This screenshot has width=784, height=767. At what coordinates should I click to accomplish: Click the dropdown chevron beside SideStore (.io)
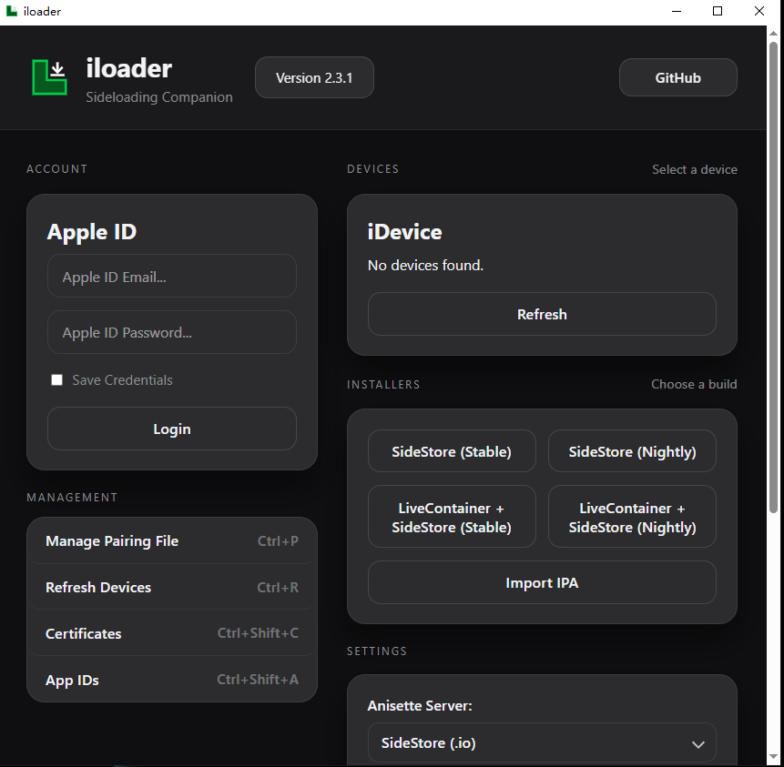pyautogui.click(x=698, y=744)
